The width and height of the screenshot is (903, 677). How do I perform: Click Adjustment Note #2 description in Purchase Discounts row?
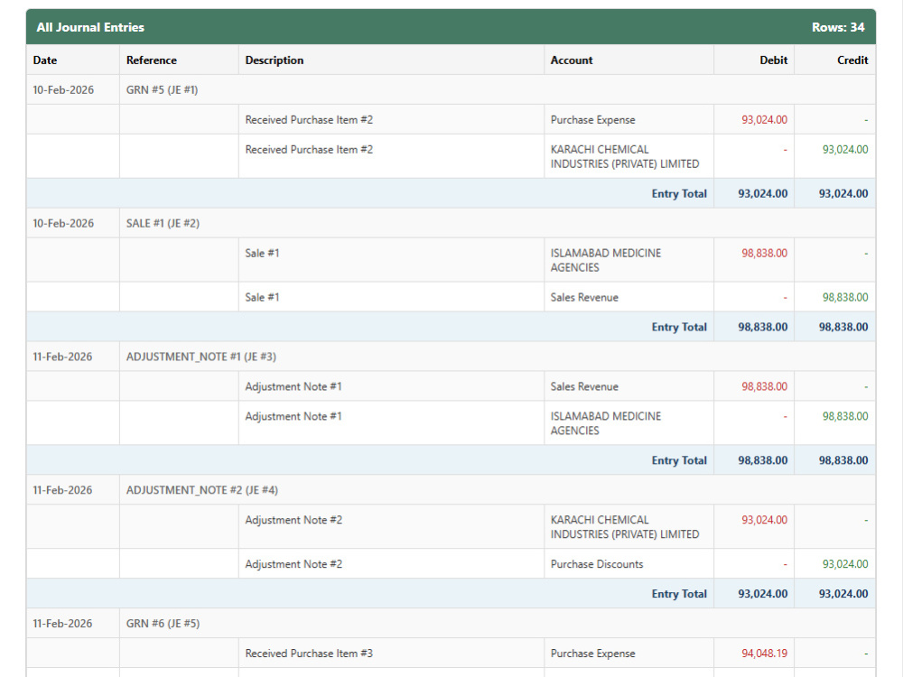[x=293, y=564]
